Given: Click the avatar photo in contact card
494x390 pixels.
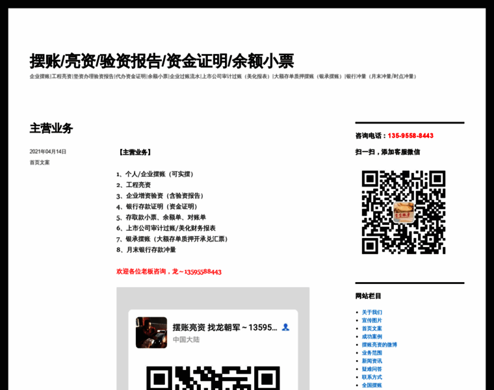Looking at the screenshot, I should pyautogui.click(x=151, y=332).
